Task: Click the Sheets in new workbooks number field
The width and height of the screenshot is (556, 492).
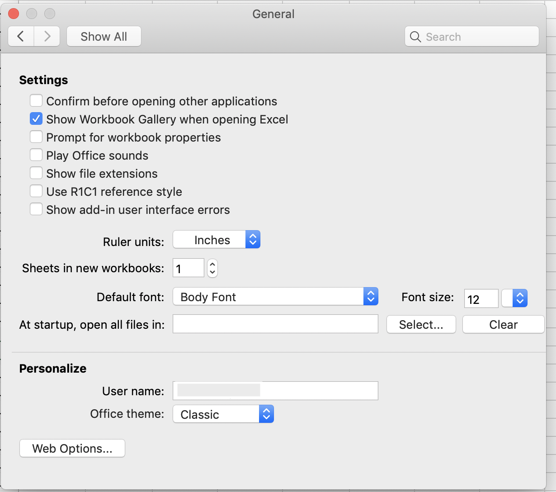Action: coord(188,268)
